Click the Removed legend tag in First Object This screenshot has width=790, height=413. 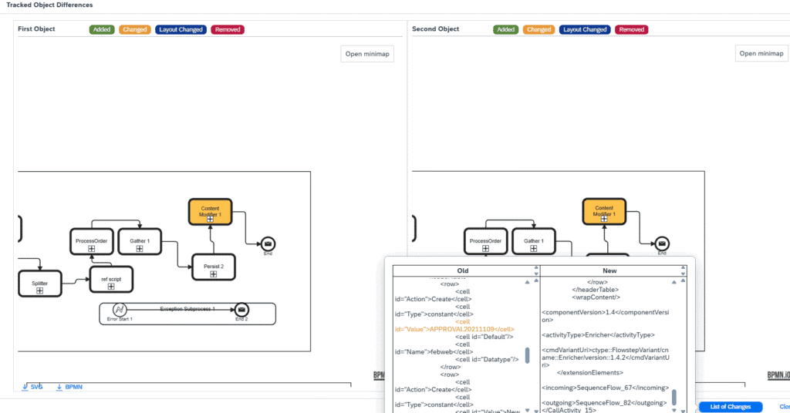click(228, 30)
